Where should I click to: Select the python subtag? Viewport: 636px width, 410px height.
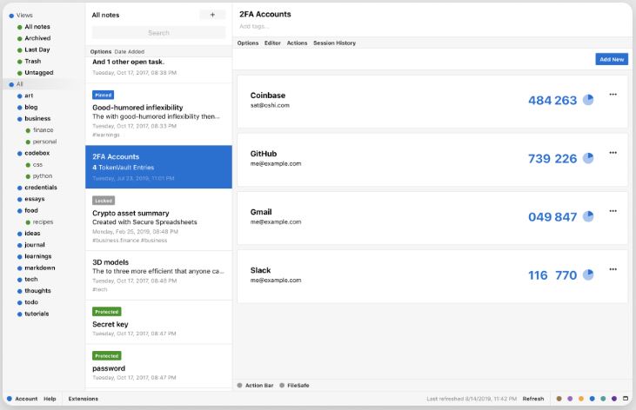43,175
